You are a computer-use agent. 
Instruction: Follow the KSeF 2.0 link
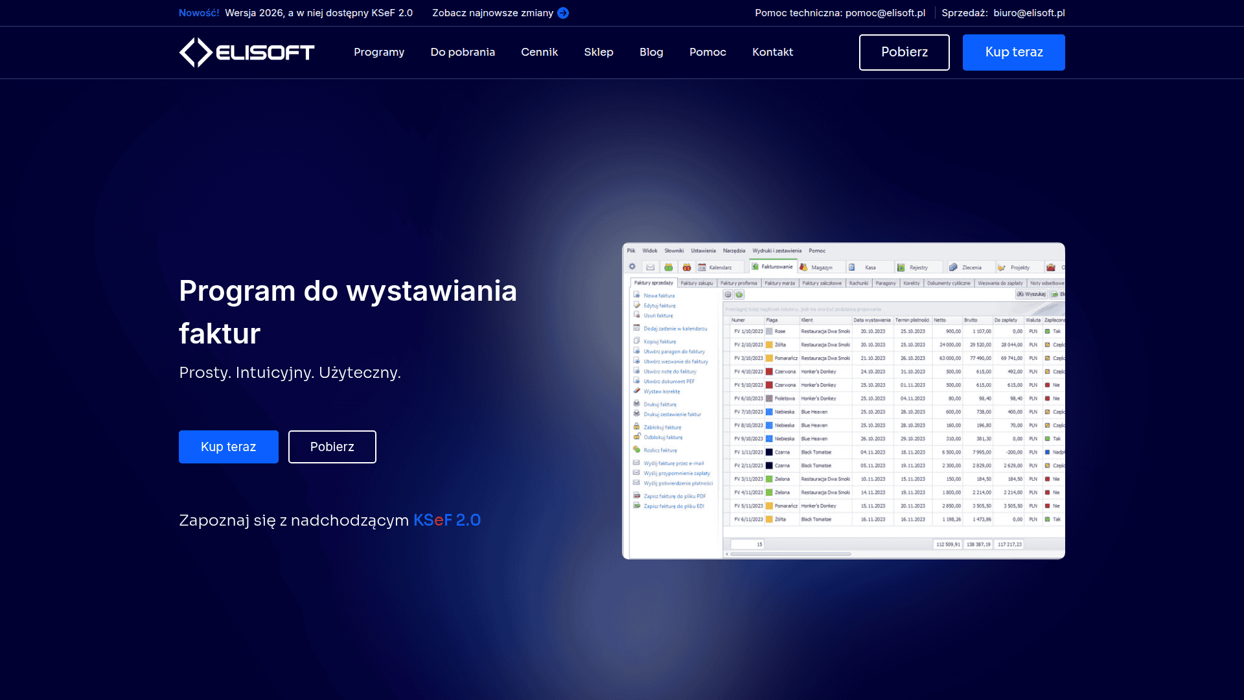pos(447,520)
